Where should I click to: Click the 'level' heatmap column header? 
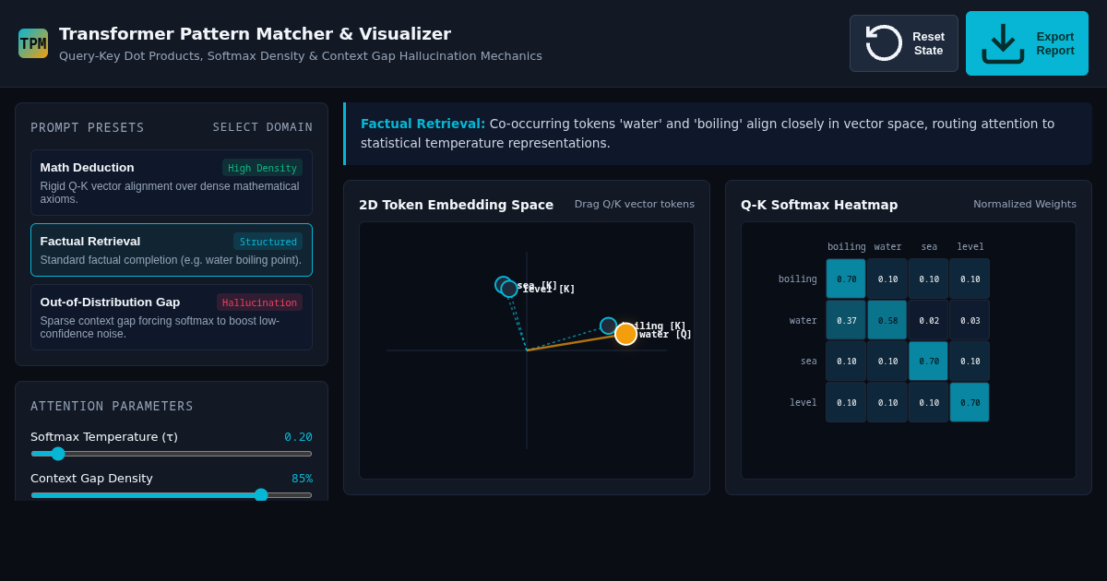click(970, 247)
